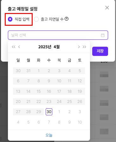Click the 날짜 선택 input field
The image size is (116, 142).
[58, 35]
